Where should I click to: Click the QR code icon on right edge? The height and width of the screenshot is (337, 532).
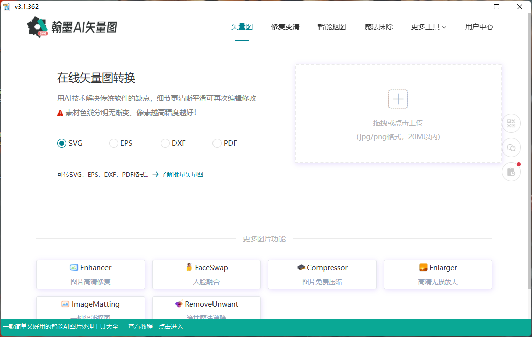coord(511,123)
